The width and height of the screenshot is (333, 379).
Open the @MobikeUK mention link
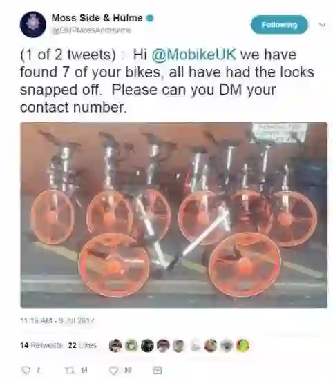[x=193, y=55]
